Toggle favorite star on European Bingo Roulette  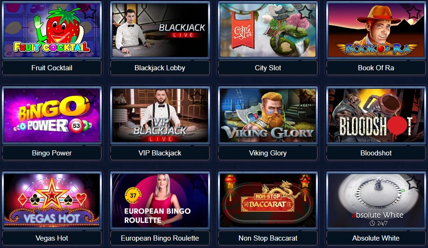(x=197, y=182)
